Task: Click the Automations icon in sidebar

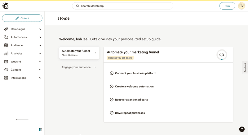Action: pyautogui.click(x=6, y=37)
